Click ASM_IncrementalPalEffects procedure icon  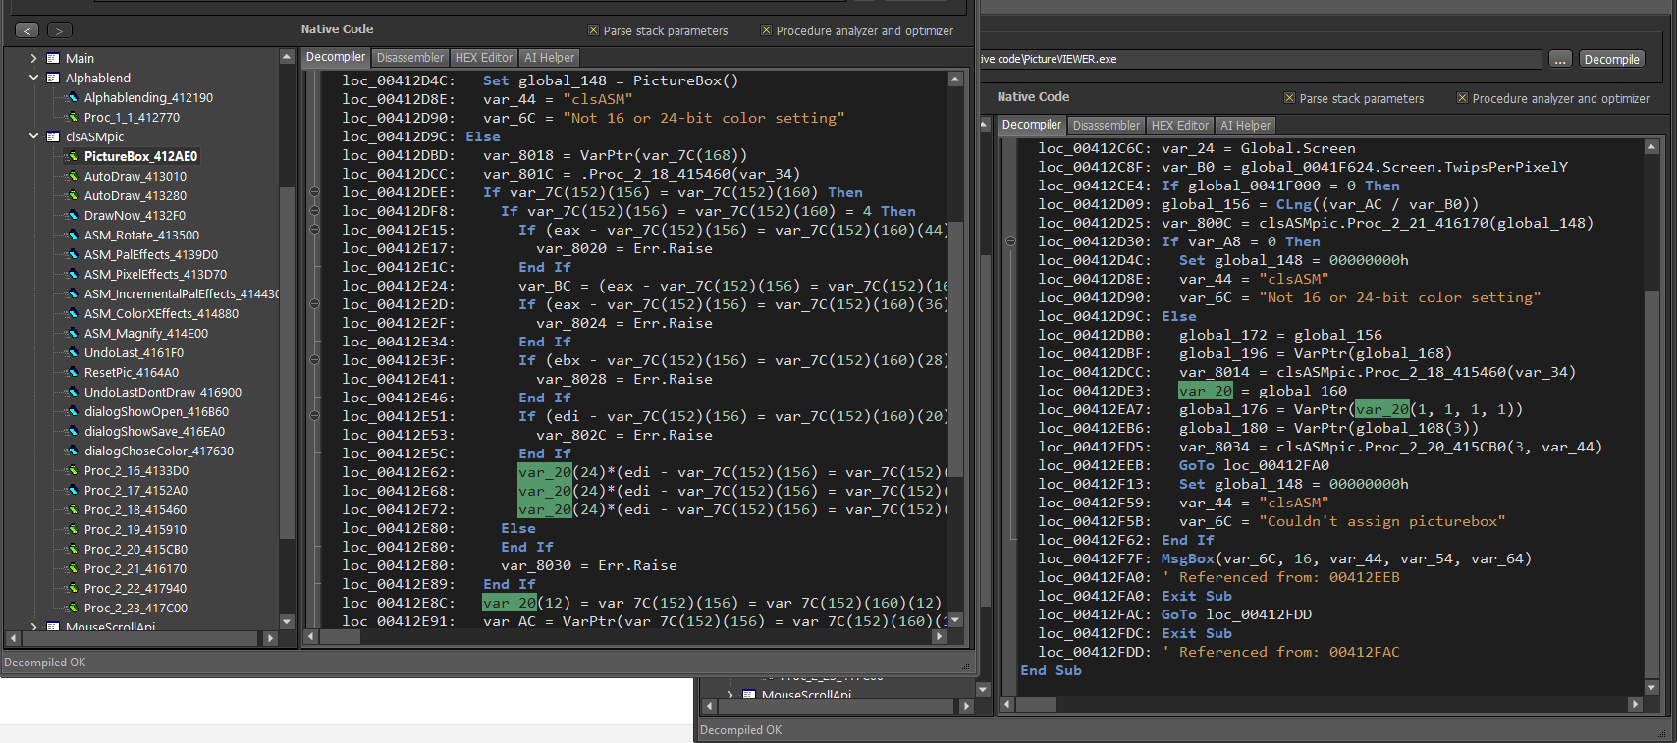coord(72,293)
